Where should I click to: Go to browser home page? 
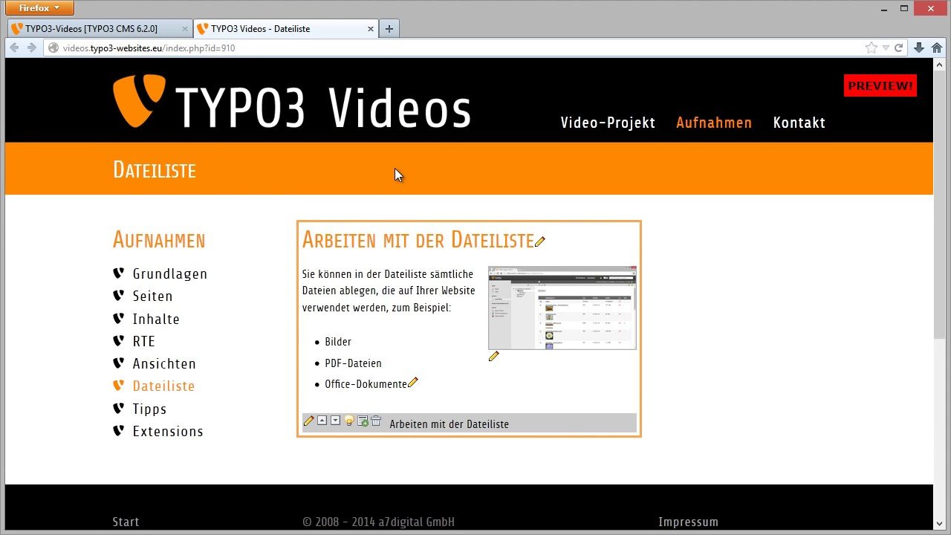pos(937,48)
